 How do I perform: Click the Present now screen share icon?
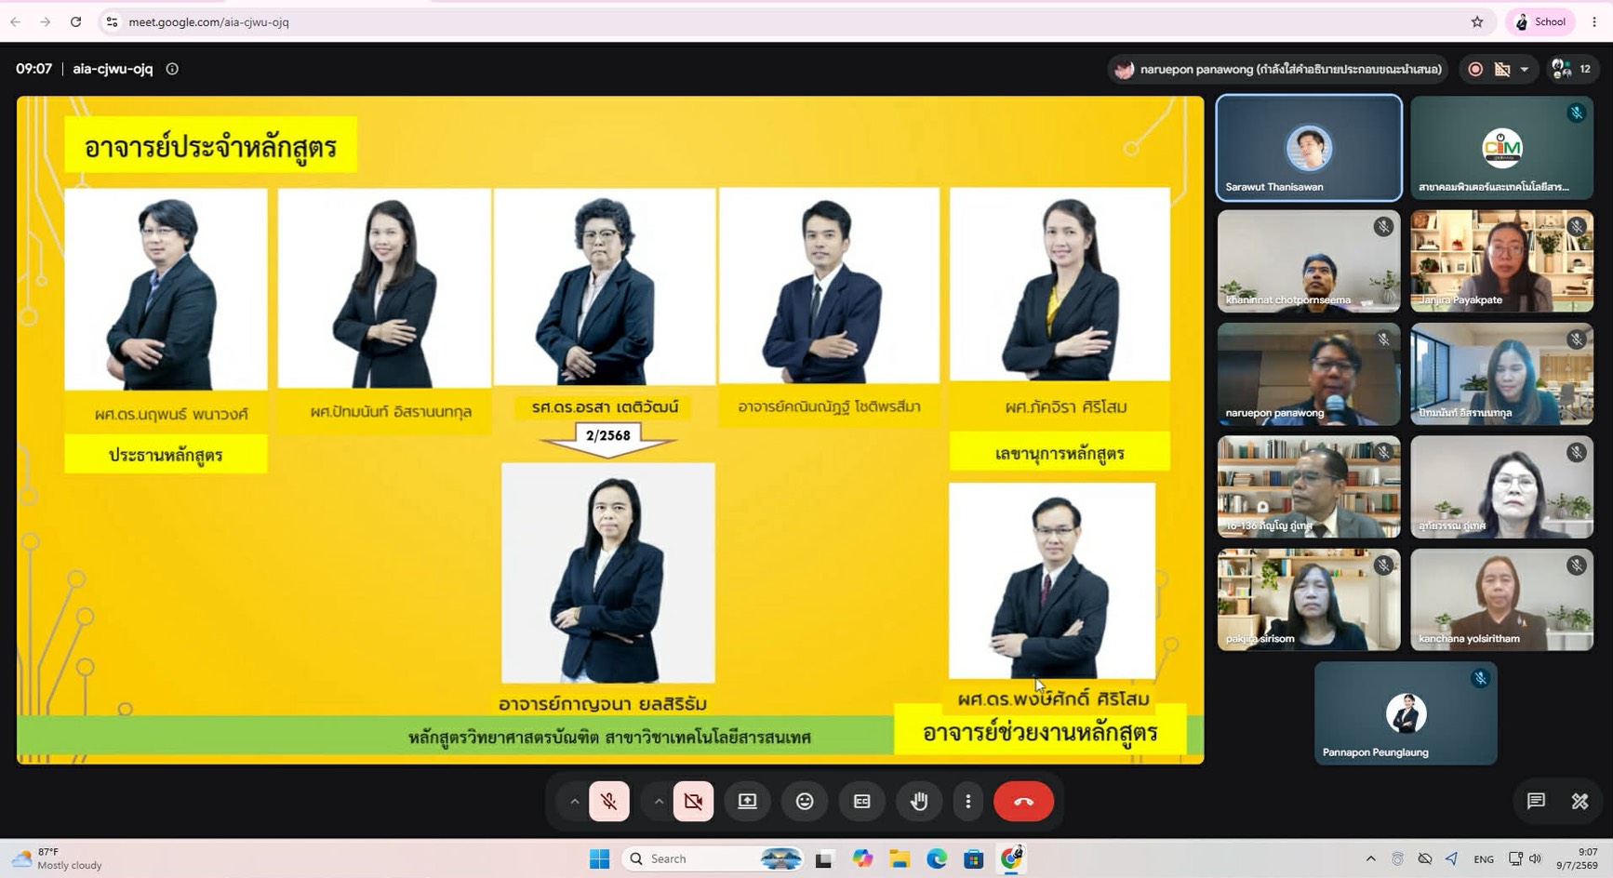[x=747, y=801]
